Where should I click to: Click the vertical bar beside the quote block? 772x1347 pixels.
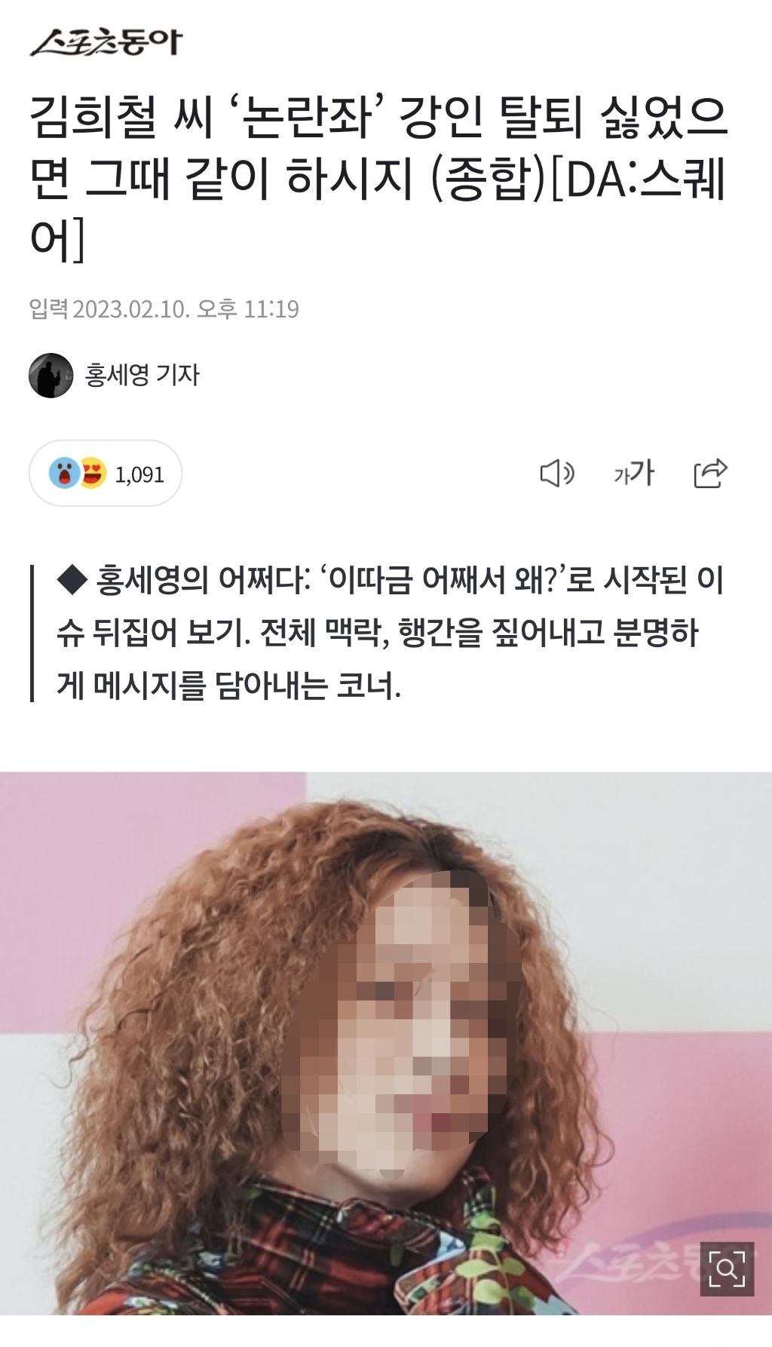(32, 633)
